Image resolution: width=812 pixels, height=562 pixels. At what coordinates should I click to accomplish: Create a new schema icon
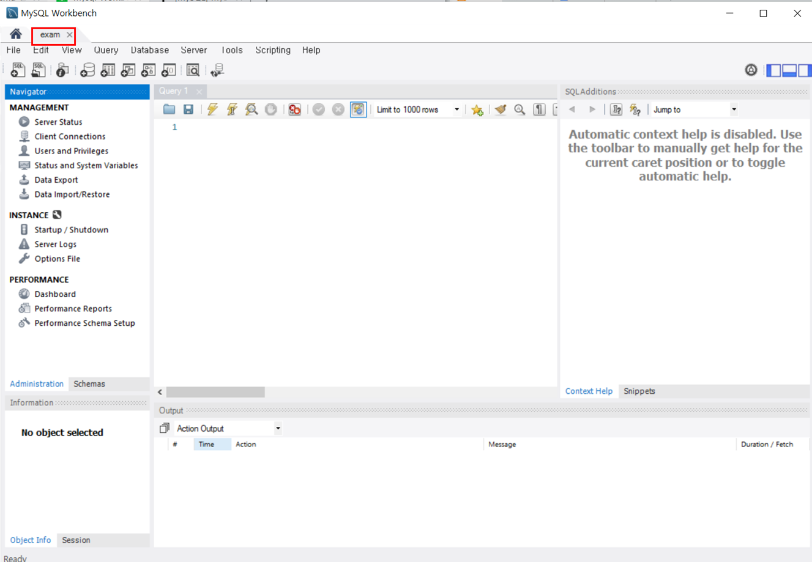pyautogui.click(x=88, y=70)
